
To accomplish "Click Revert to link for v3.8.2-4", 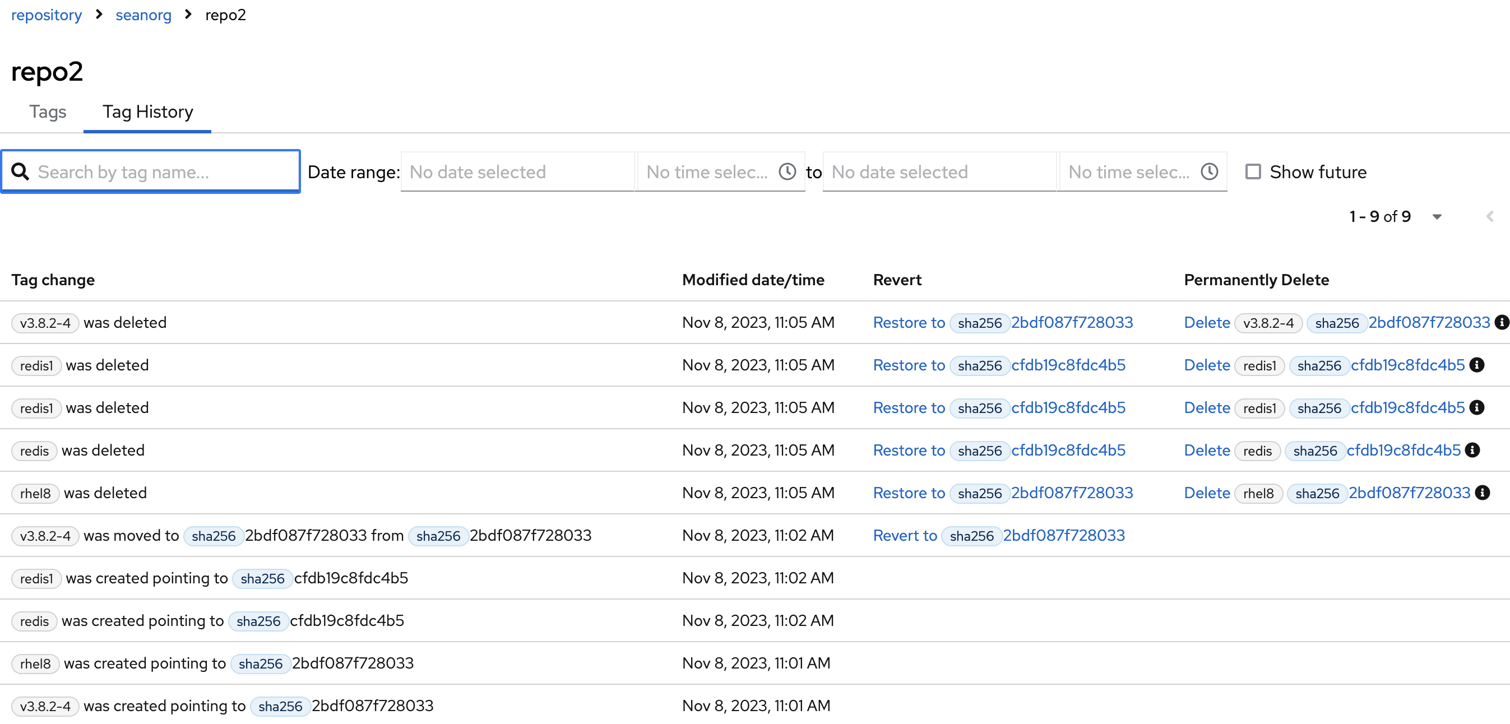I will (905, 535).
